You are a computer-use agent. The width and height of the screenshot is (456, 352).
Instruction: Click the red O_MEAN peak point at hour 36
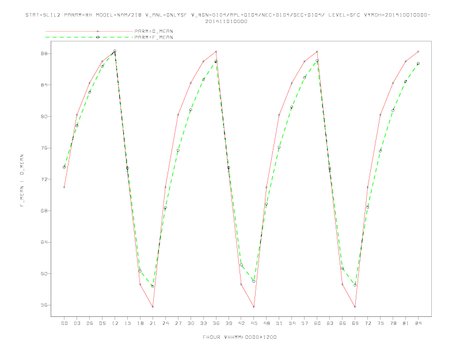tap(216, 52)
